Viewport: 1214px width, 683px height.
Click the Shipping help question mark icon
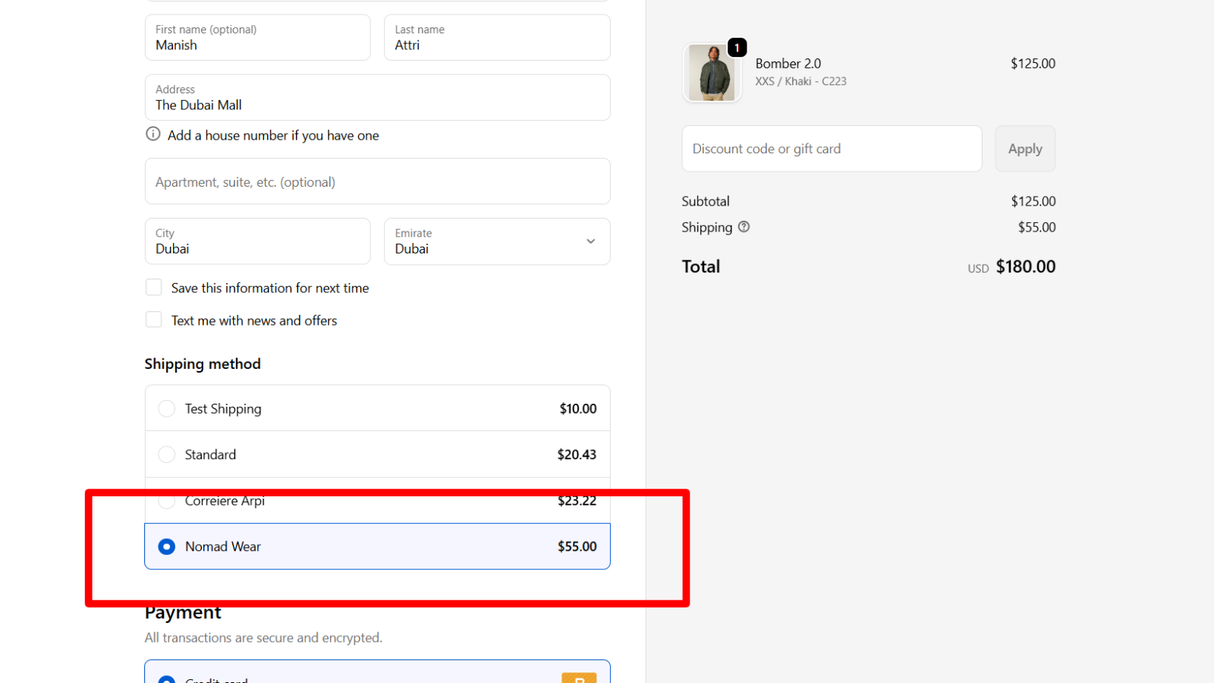[744, 227]
